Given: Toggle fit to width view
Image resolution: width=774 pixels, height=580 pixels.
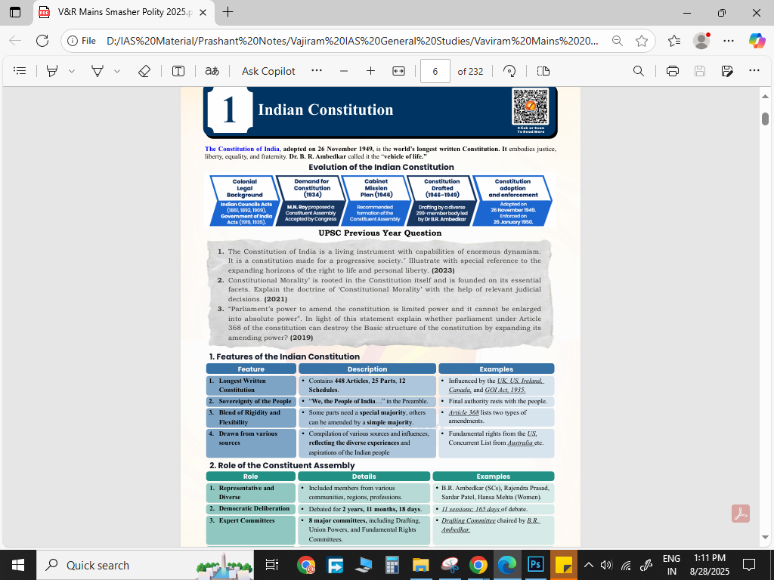Looking at the screenshot, I should coord(399,71).
